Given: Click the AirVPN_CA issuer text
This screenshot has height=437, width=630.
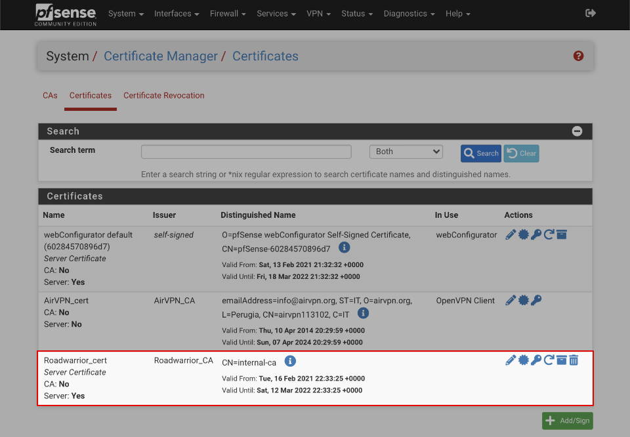Looking at the screenshot, I should coord(175,301).
